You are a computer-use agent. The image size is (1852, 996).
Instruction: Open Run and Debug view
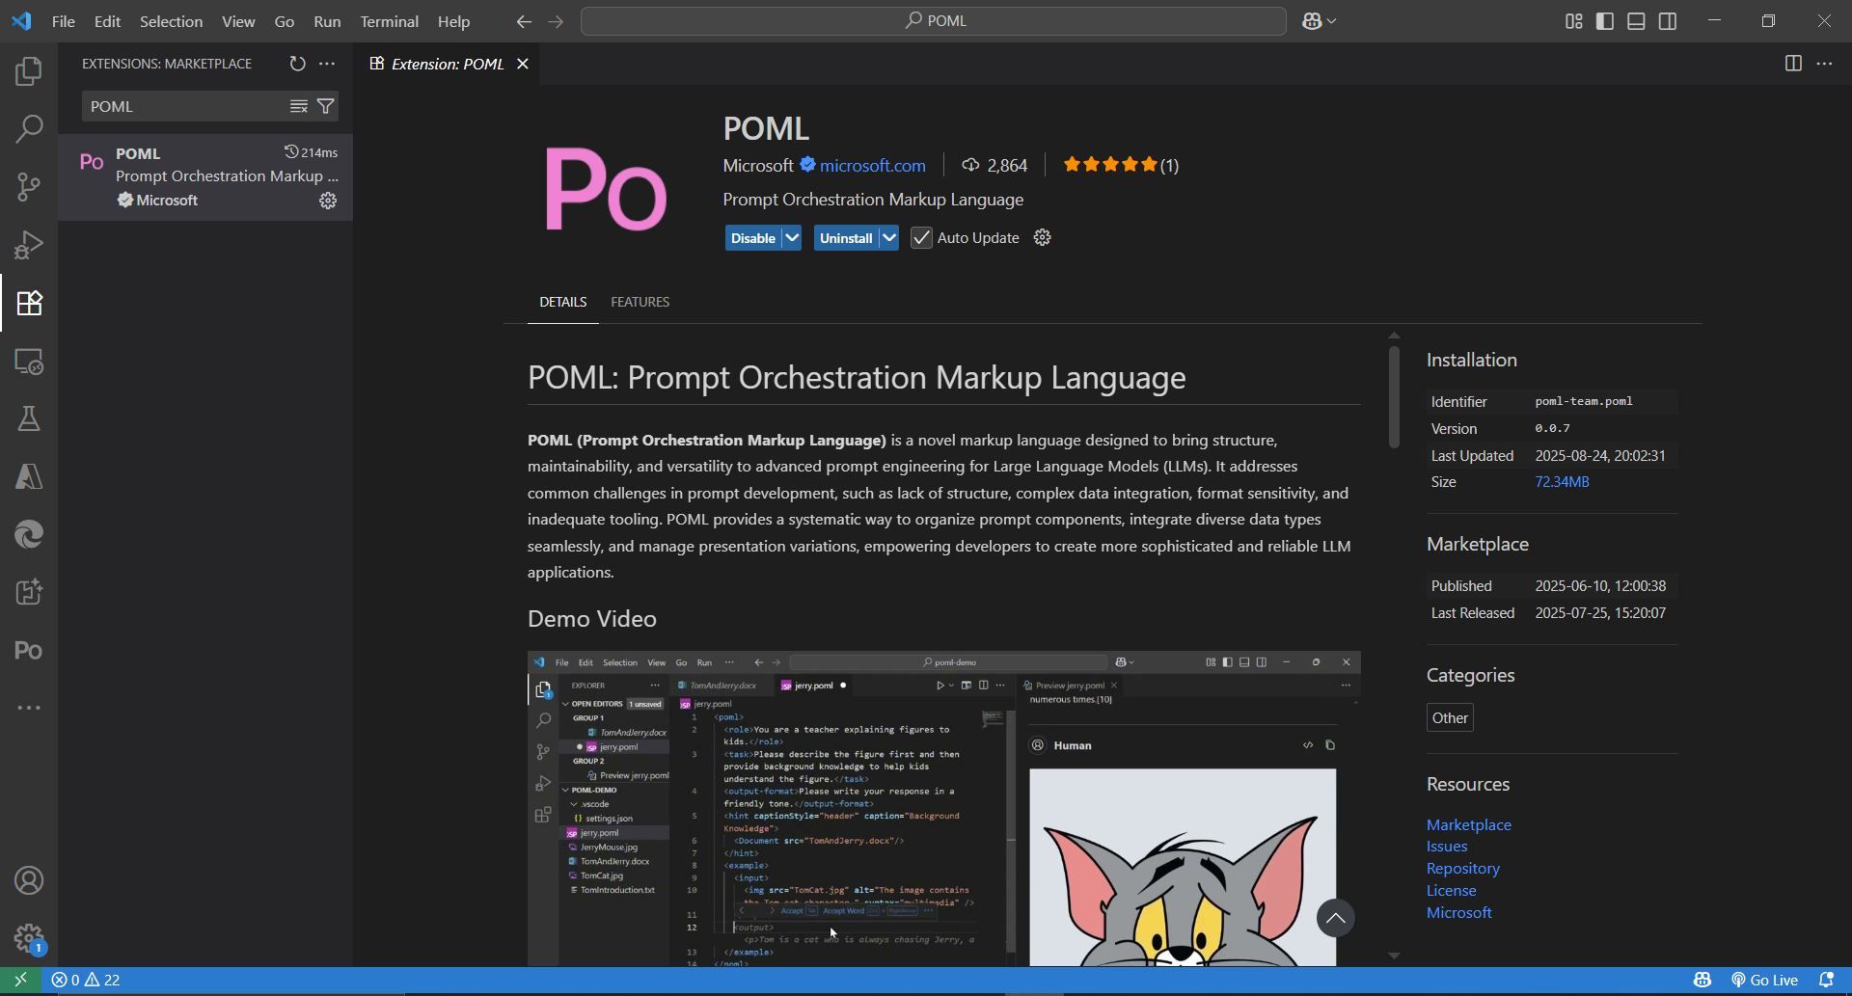(x=29, y=244)
